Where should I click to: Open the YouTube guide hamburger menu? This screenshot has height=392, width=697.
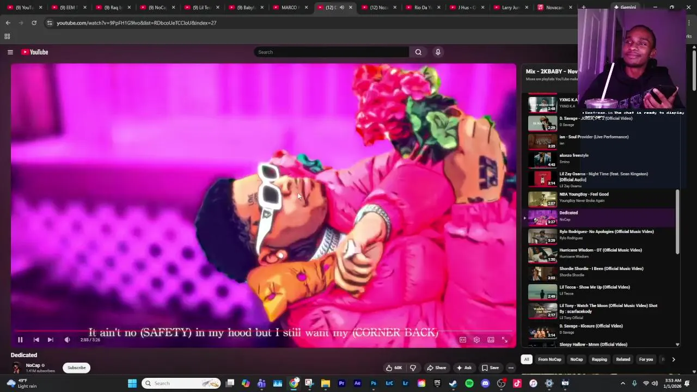[10, 52]
